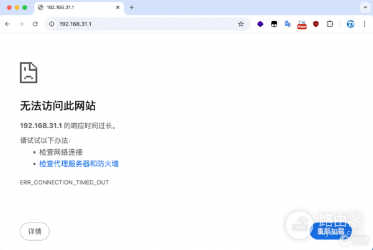
Task: Click the text 检查网络连接
Action: (x=61, y=152)
